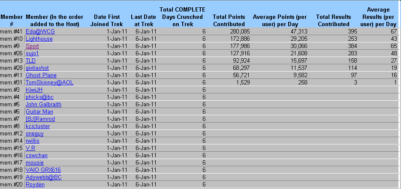The width and height of the screenshot is (401, 189).
Task: Select the John Galbraith member link
Action: [43, 105]
